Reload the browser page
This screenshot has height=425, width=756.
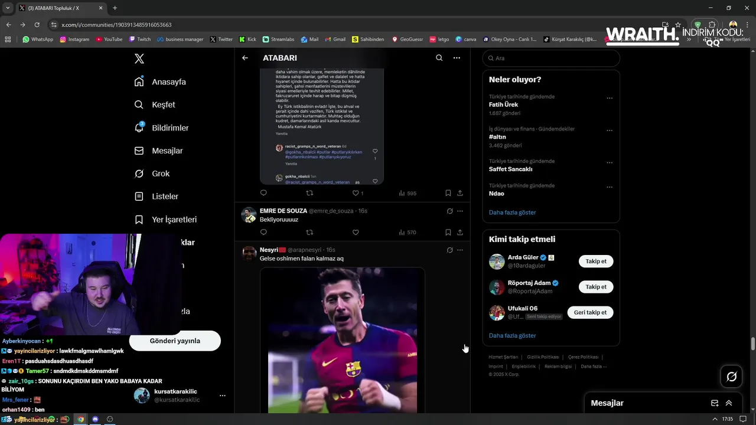[37, 25]
